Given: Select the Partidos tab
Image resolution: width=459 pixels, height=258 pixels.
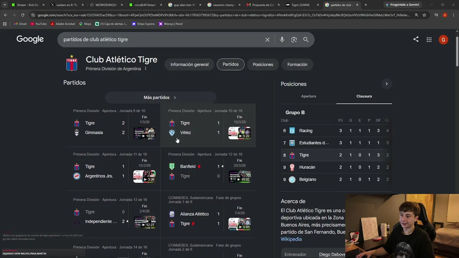Looking at the screenshot, I should click(x=231, y=64).
